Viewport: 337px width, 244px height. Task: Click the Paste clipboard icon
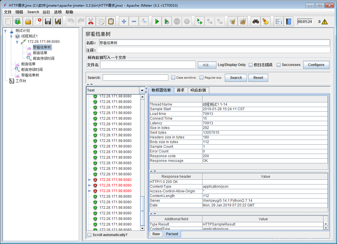[x=111, y=21]
